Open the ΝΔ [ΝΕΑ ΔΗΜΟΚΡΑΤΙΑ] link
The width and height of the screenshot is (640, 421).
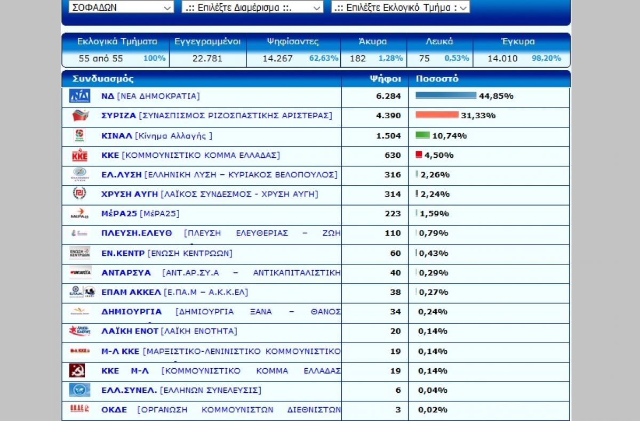coord(150,96)
